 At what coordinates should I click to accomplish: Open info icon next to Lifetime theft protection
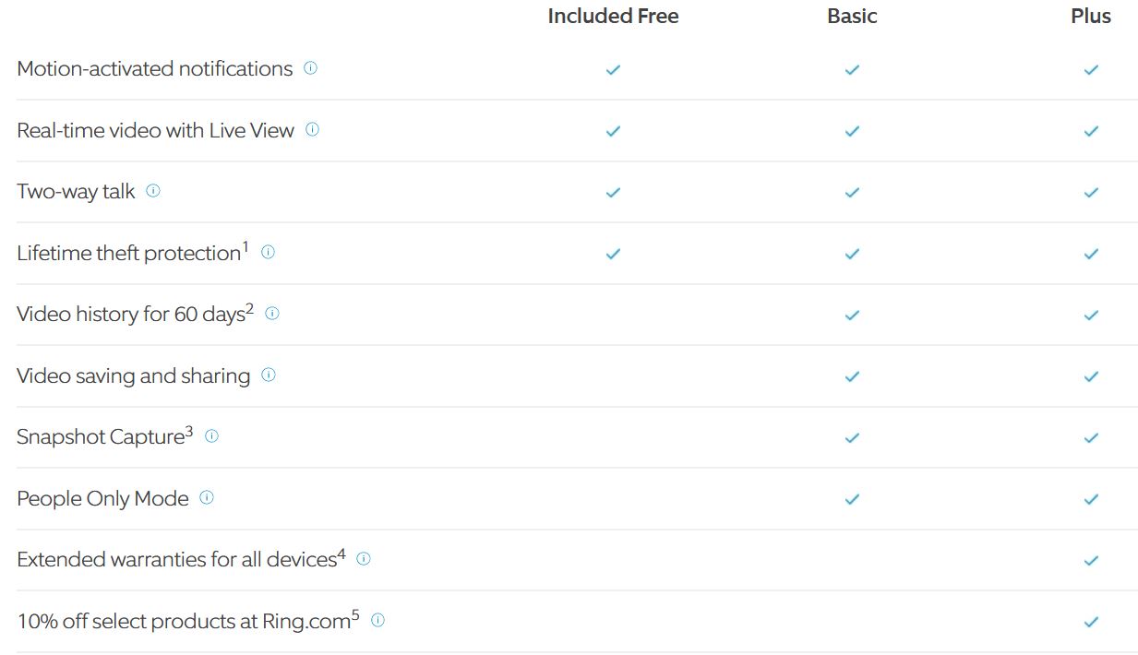[268, 252]
